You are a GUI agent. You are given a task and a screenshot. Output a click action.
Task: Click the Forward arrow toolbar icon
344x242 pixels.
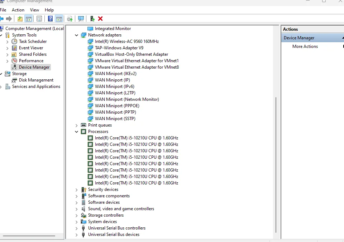point(9,19)
